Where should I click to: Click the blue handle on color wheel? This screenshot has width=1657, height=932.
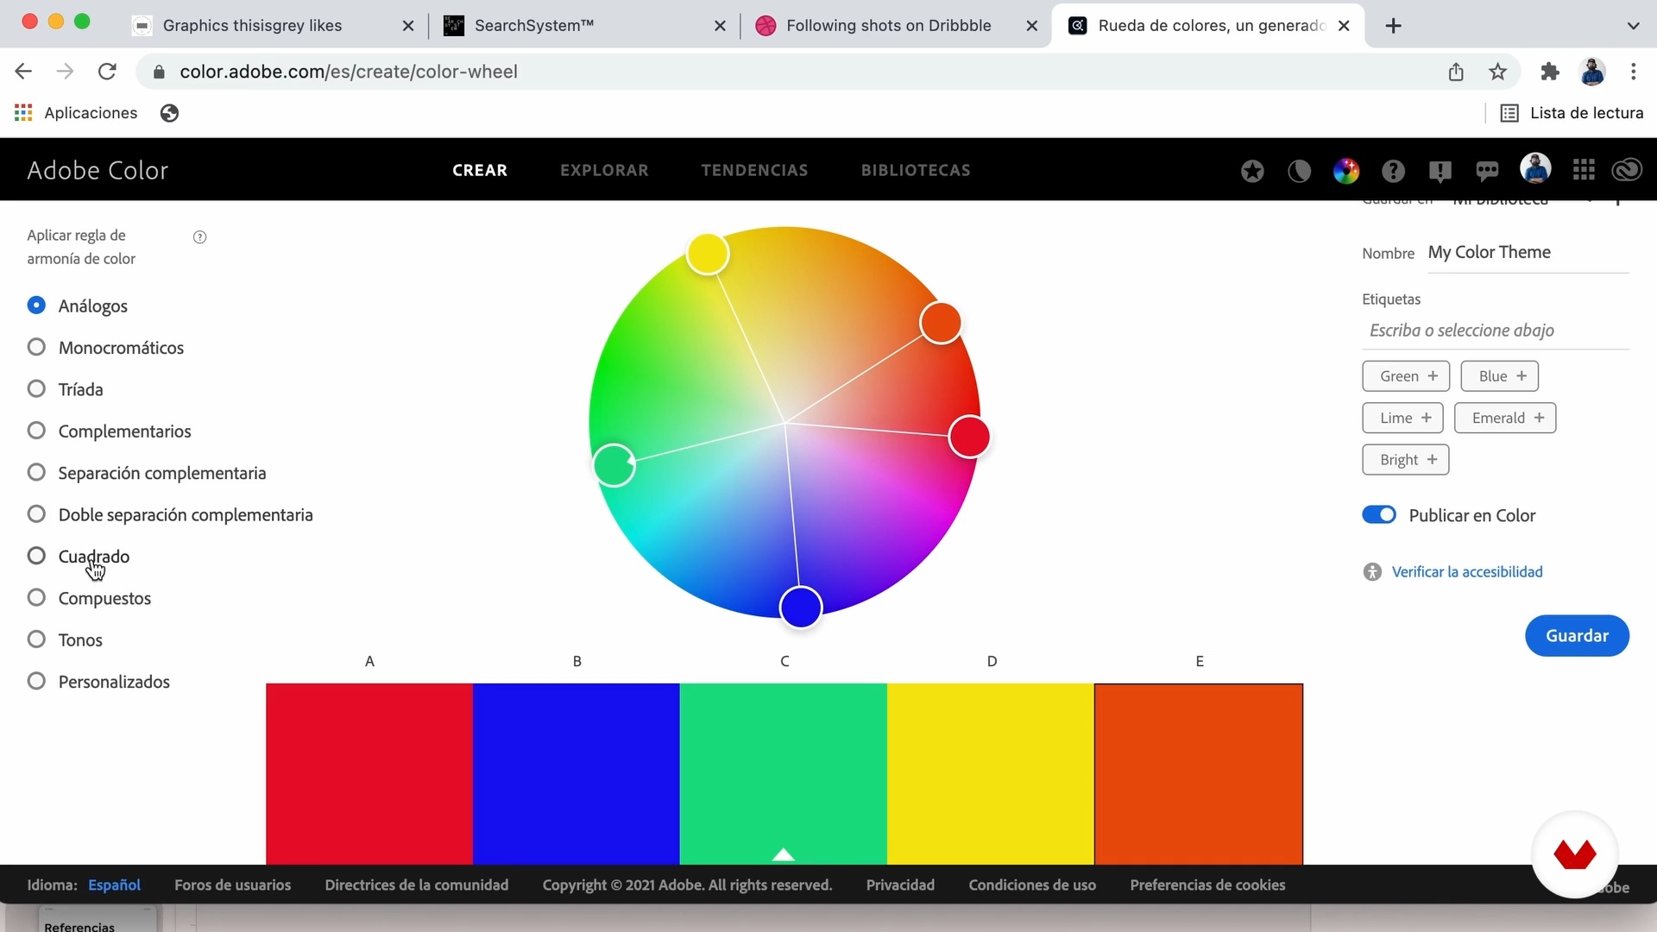[801, 608]
